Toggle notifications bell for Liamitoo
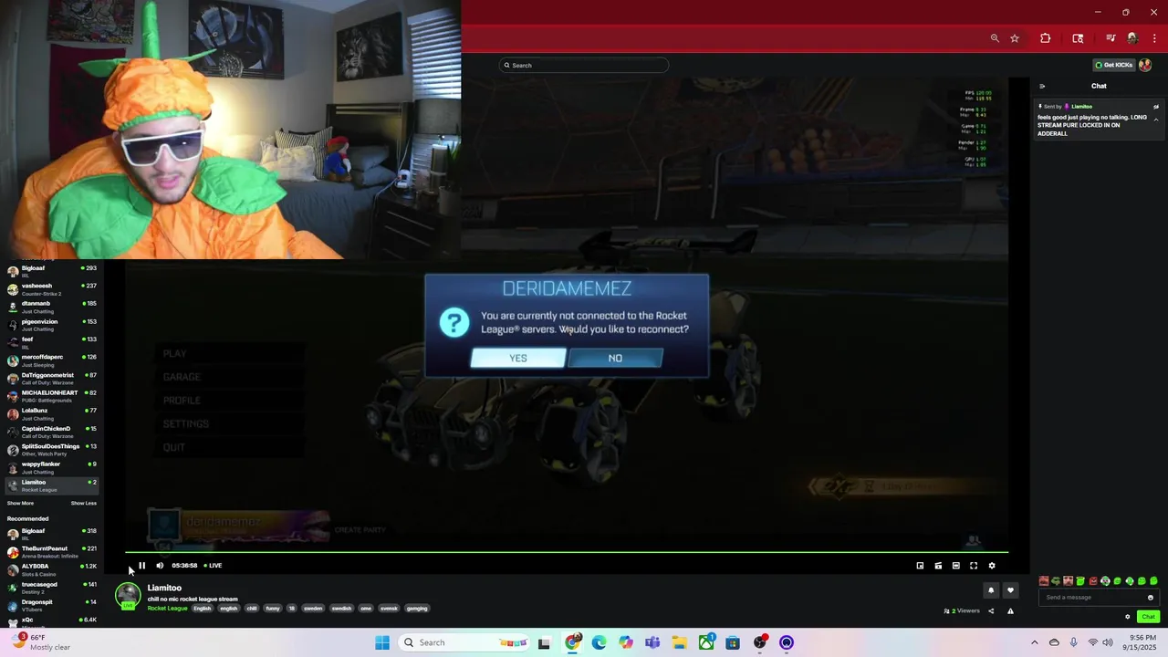 coord(991,590)
